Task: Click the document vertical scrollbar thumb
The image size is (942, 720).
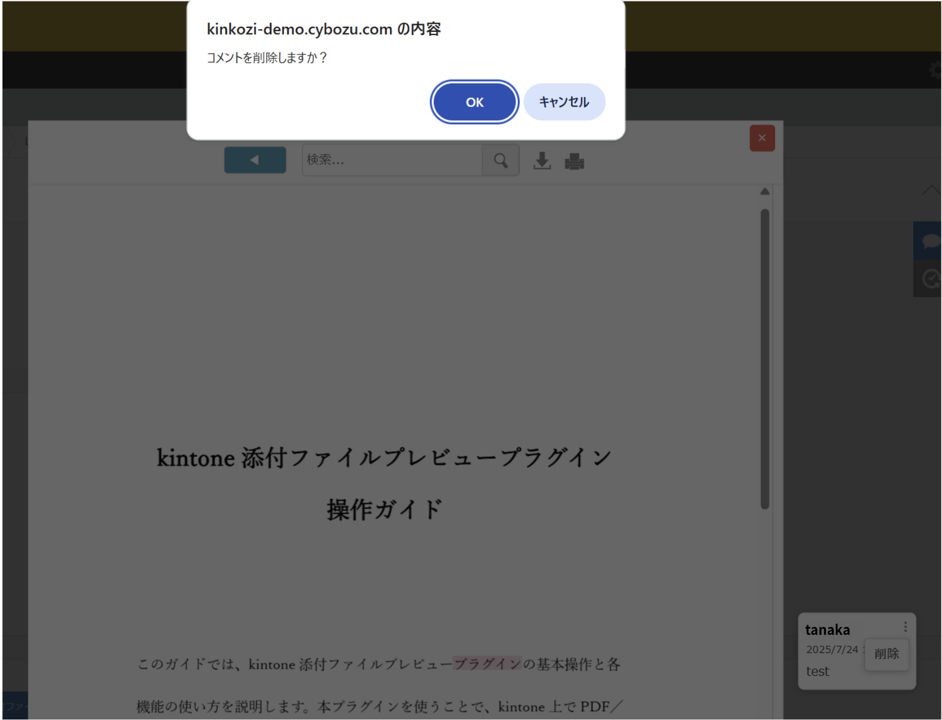Action: [765, 357]
